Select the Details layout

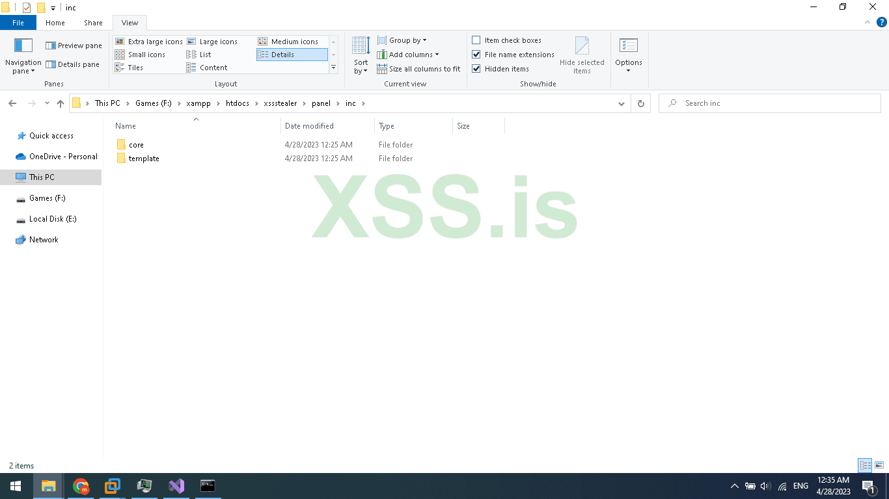tap(292, 55)
